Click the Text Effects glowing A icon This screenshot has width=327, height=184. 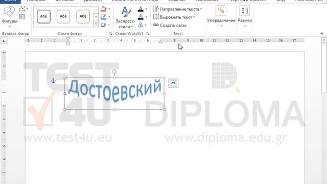click(141, 25)
